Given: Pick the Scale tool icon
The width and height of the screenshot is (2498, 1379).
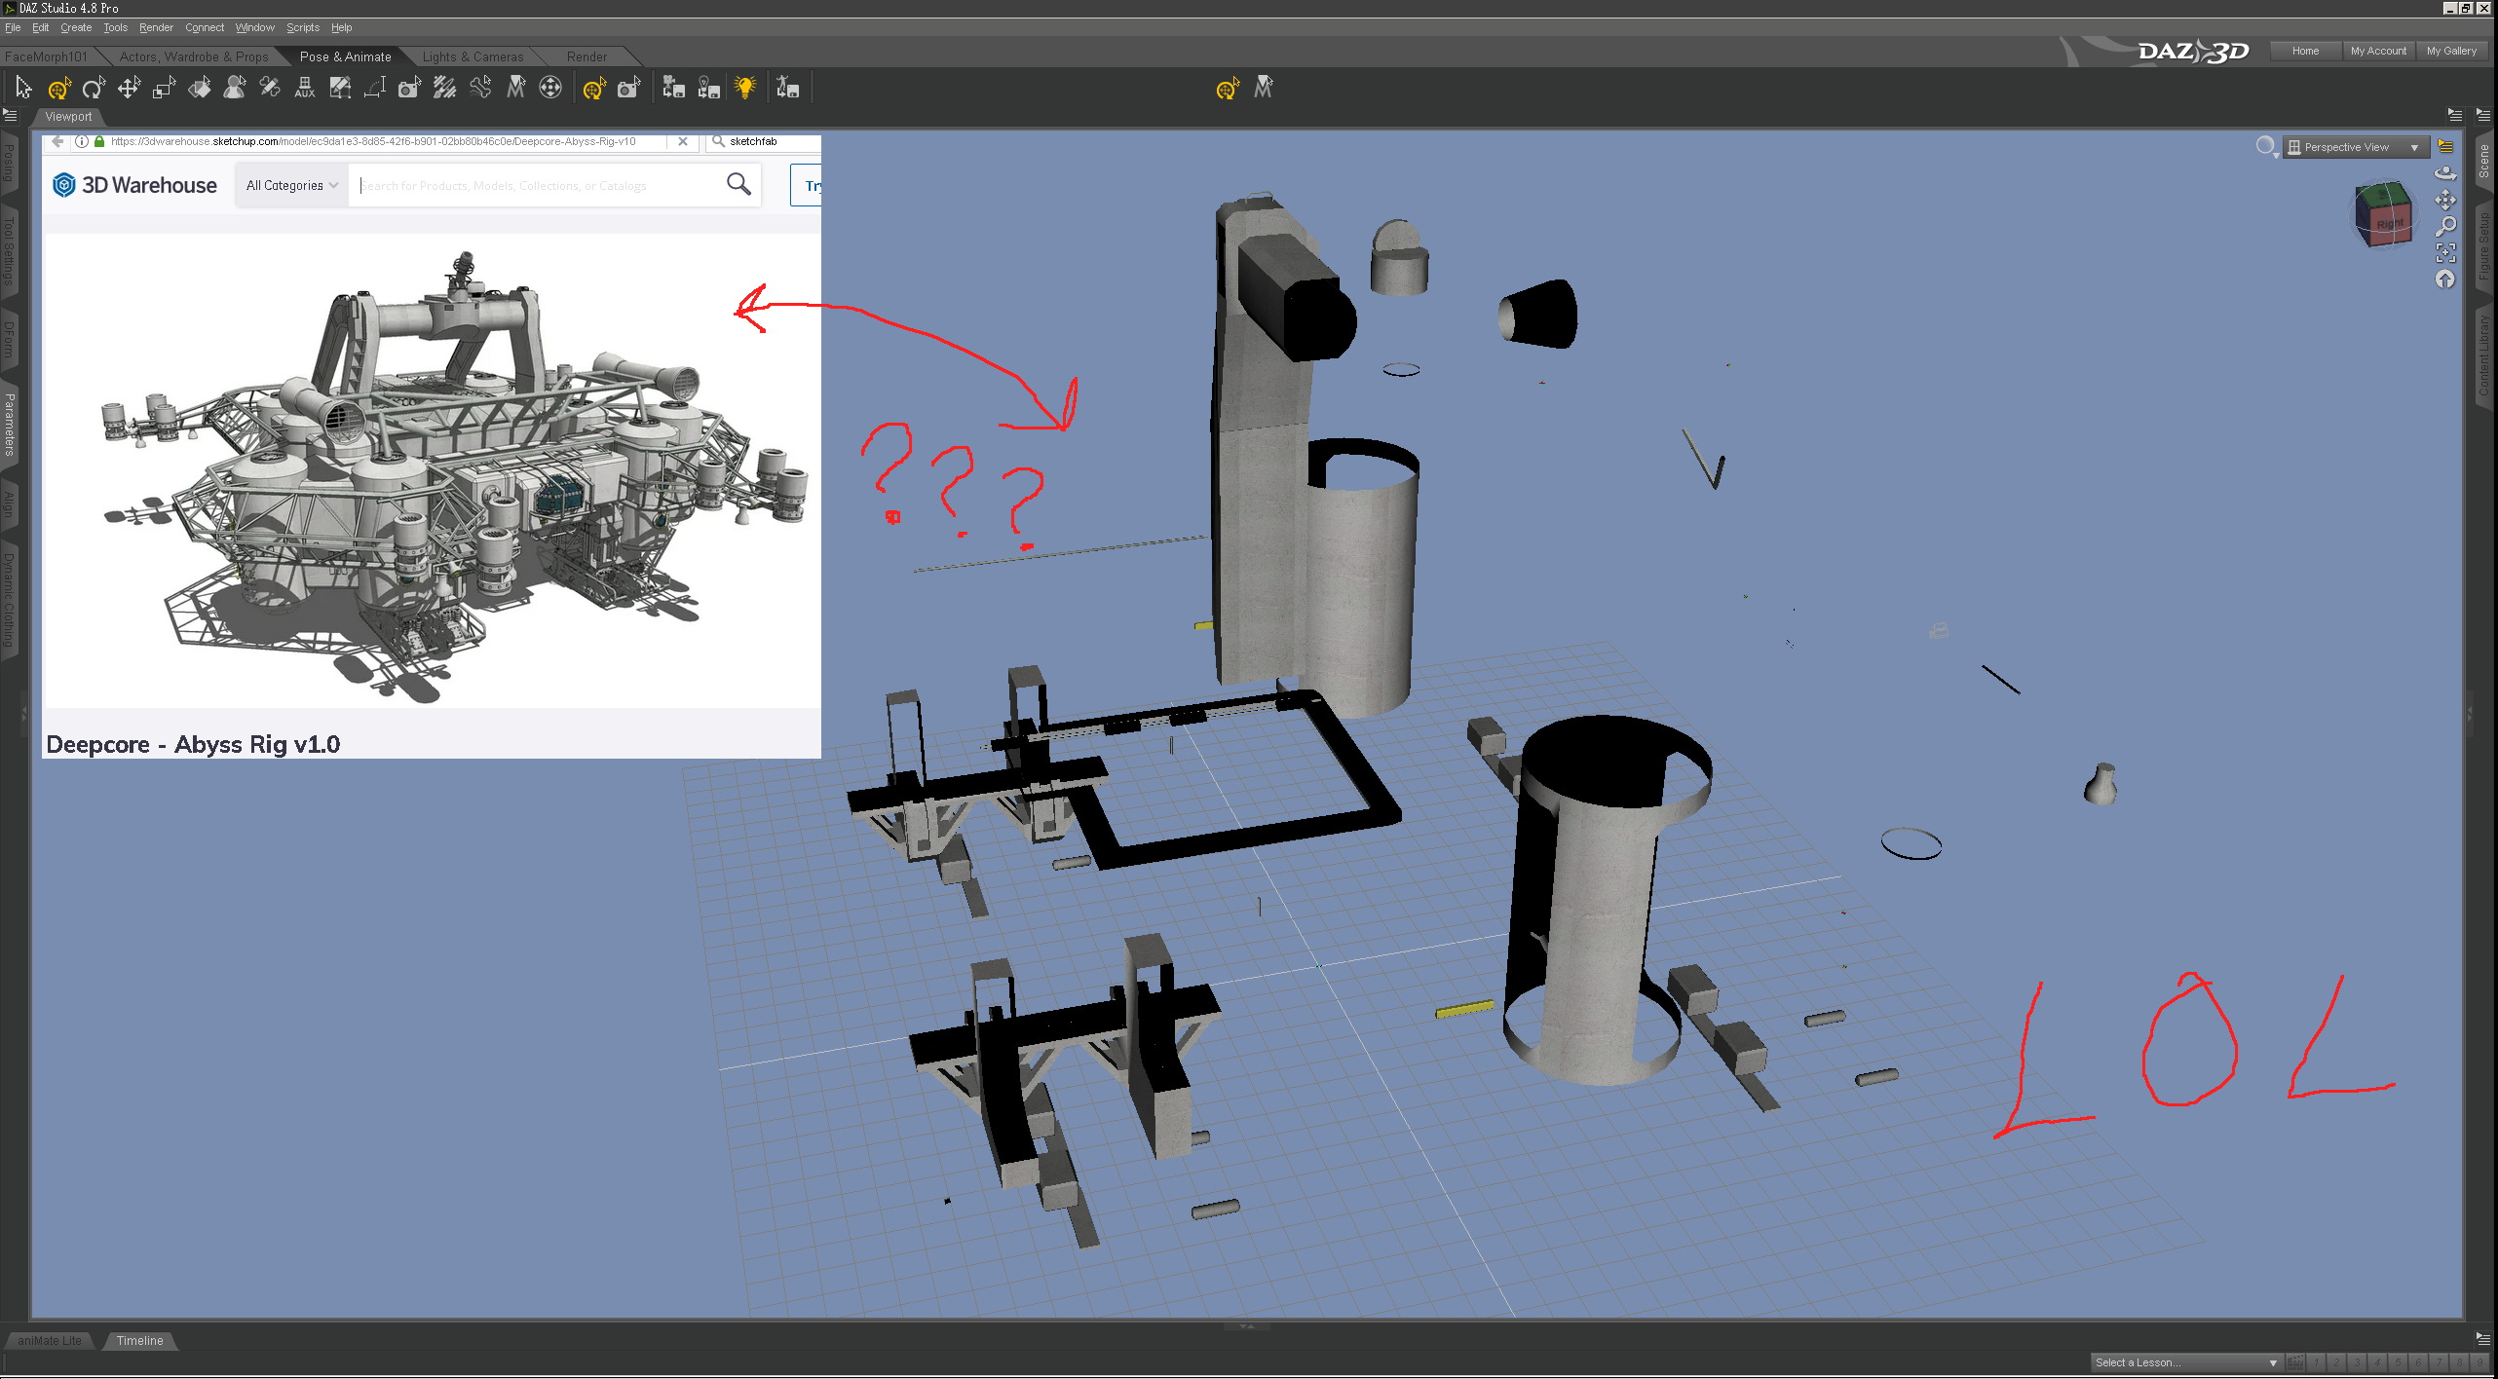Looking at the screenshot, I should 164,89.
